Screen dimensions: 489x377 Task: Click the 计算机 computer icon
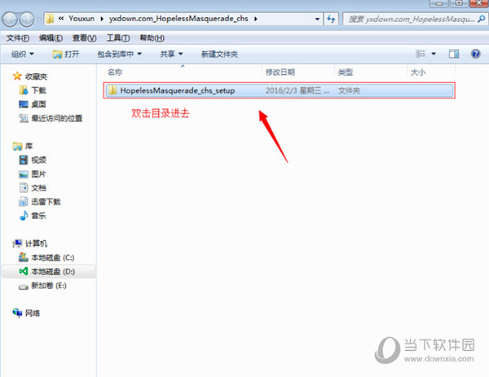pos(17,243)
